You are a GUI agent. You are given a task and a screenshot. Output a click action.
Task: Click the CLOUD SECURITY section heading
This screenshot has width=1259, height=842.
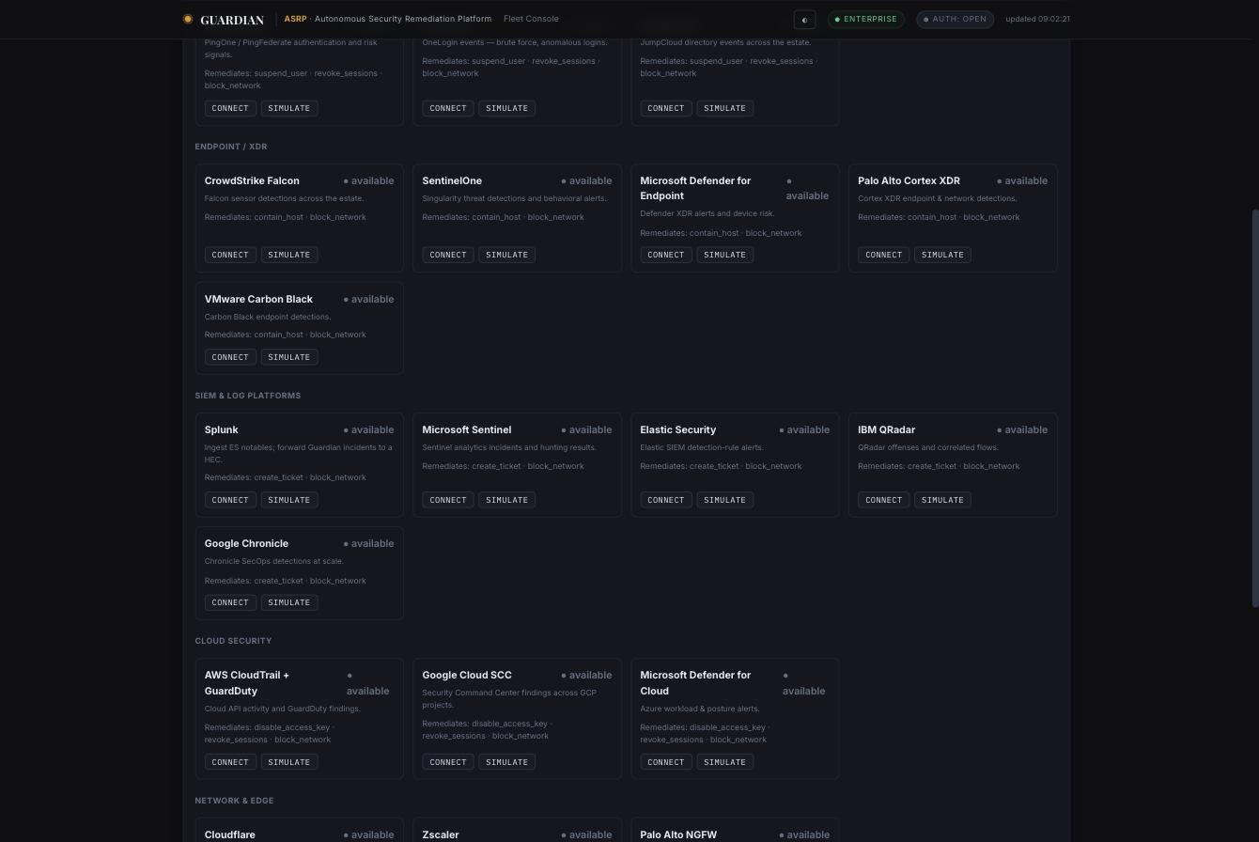233,641
